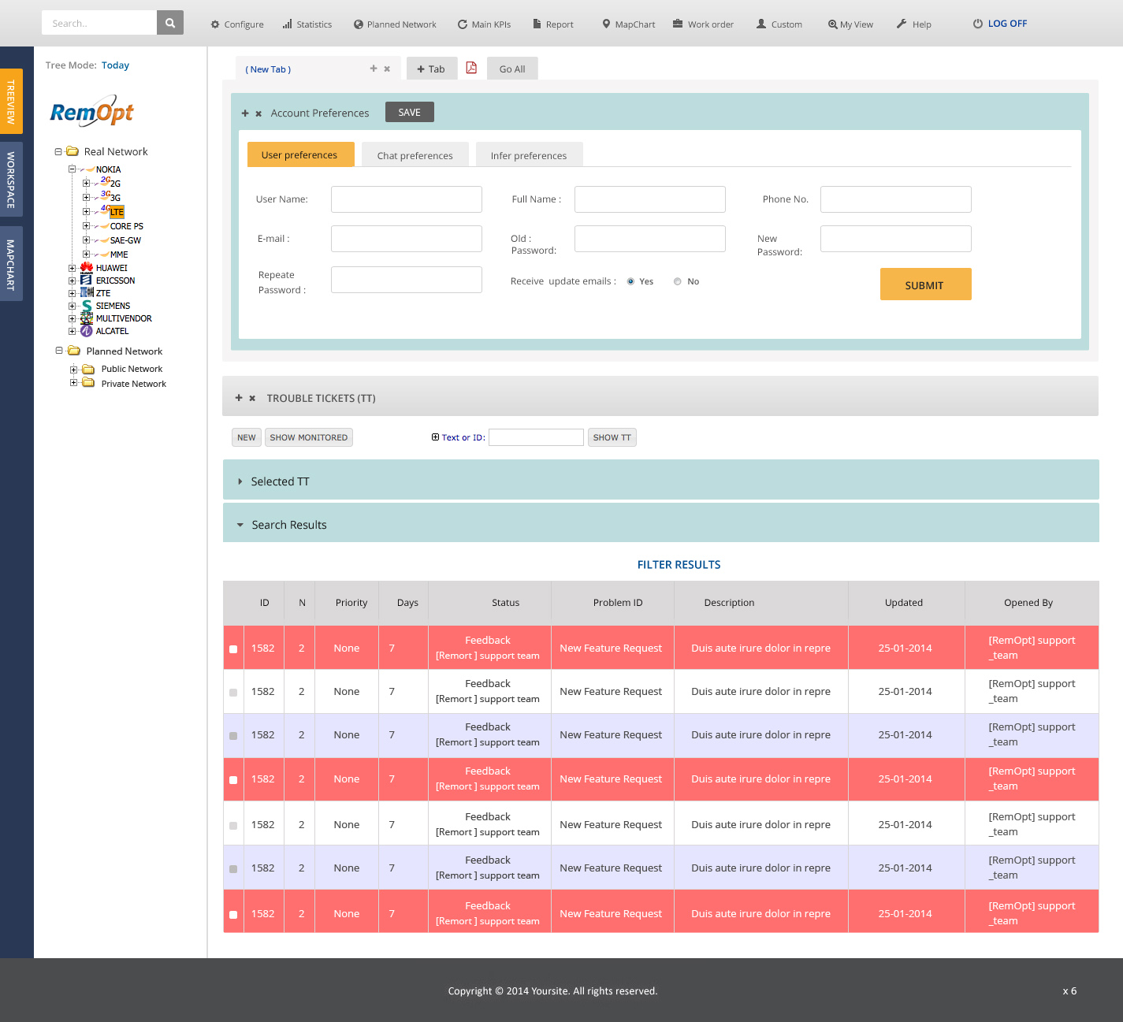Check the fifth ticket row checkbox
The image size is (1123, 1022).
pyautogui.click(x=233, y=826)
